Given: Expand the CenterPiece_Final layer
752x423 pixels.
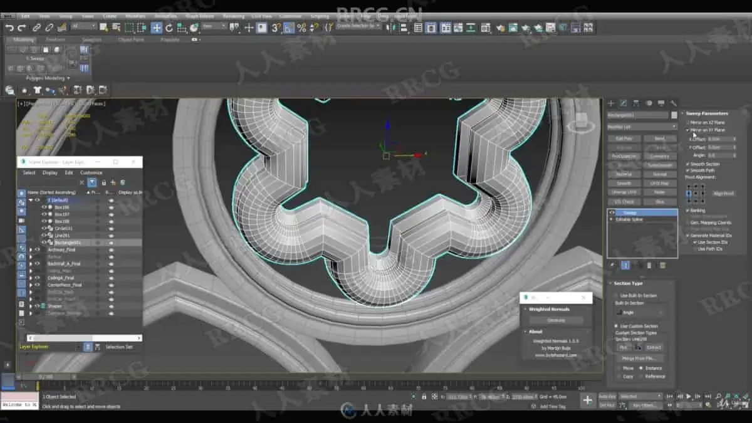Looking at the screenshot, I should [x=31, y=285].
